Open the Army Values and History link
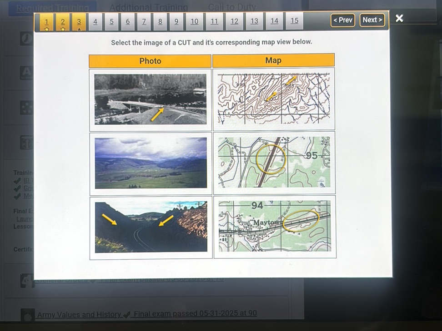 79,314
